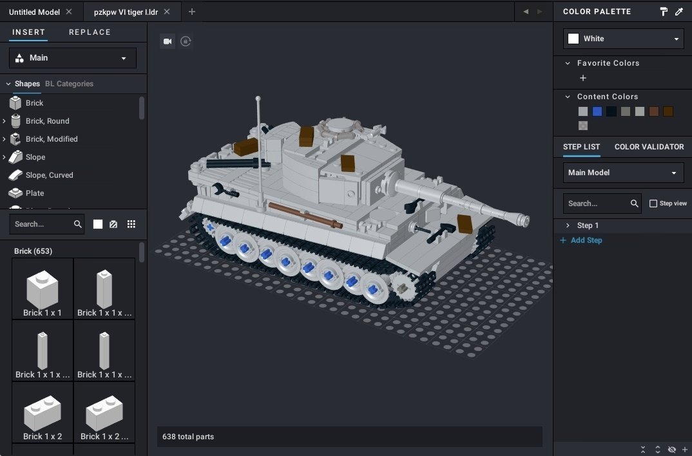The height and width of the screenshot is (456, 692).
Task: Click the parts grid scrollbar
Action: pos(142,252)
